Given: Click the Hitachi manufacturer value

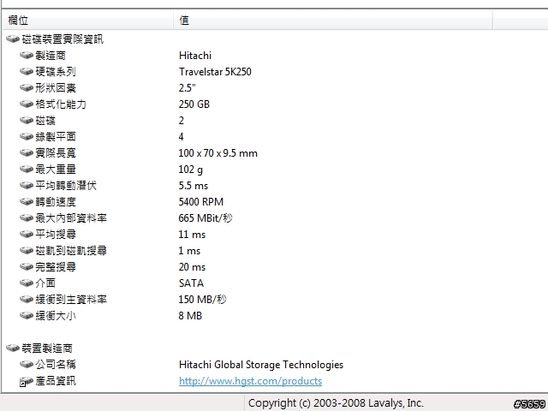Looking at the screenshot, I should [x=195, y=55].
